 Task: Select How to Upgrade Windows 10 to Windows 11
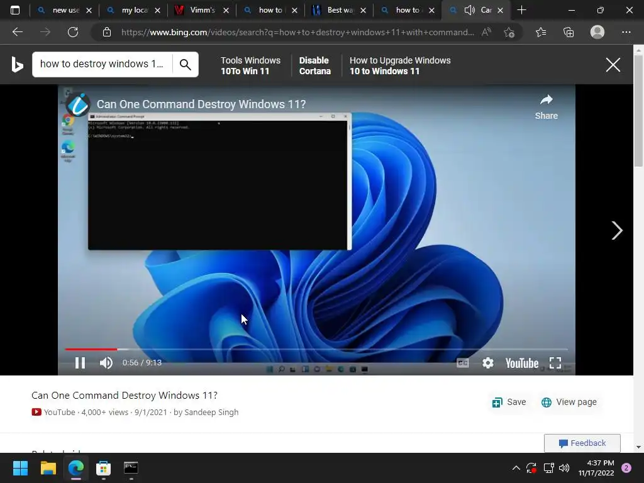pyautogui.click(x=400, y=65)
